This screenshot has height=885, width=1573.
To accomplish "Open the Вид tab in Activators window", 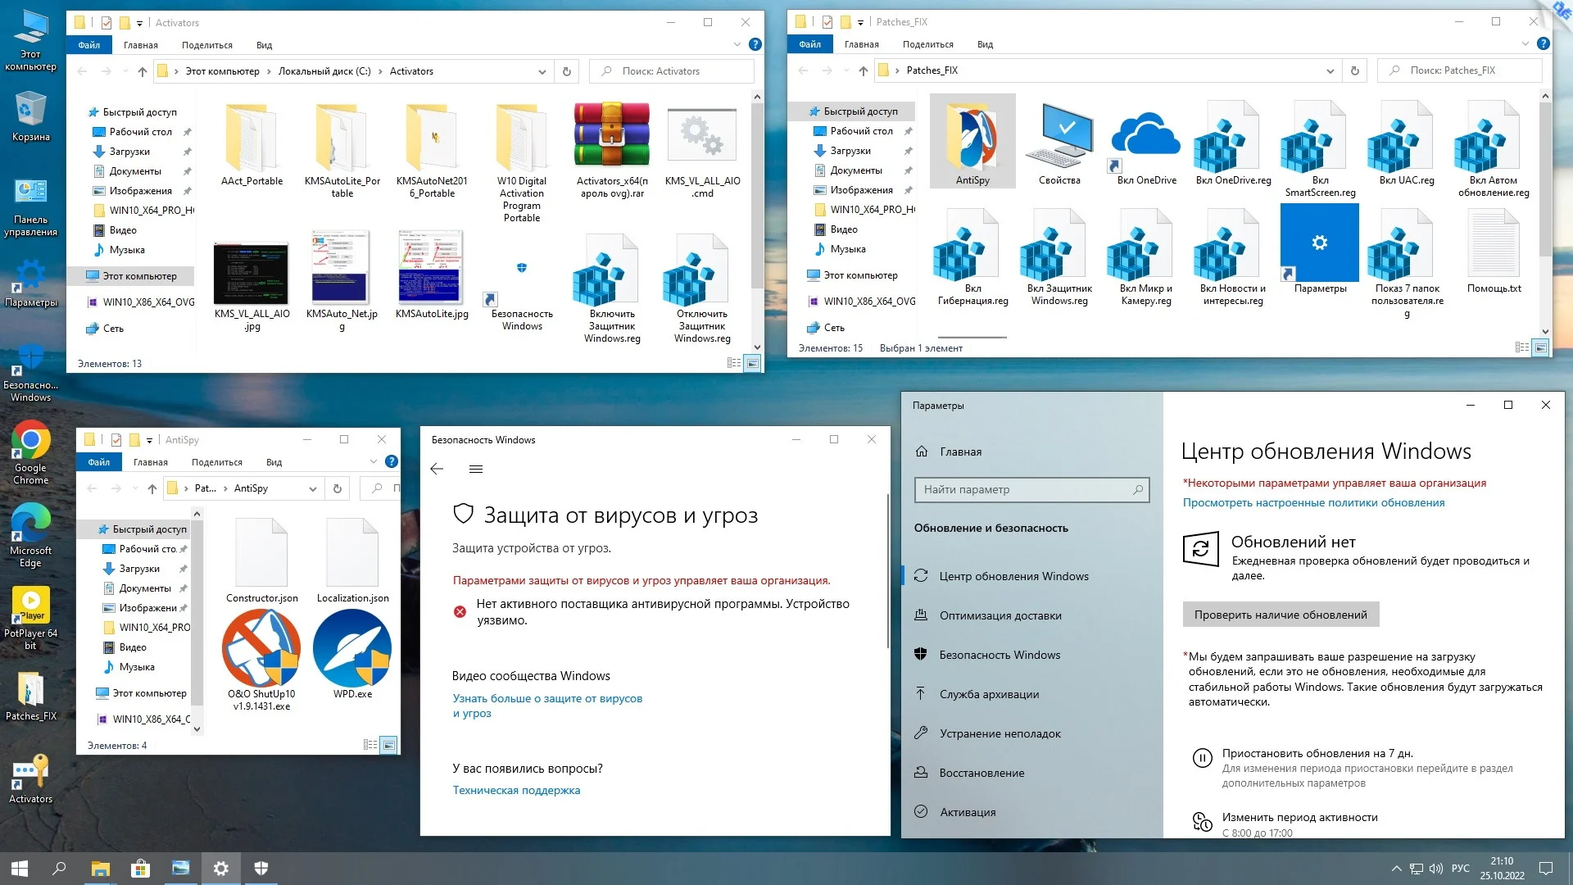I will click(264, 45).
